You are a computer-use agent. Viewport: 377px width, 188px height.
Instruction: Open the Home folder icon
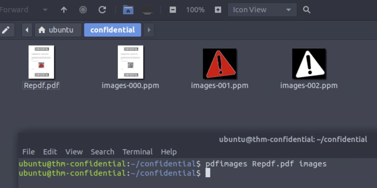click(x=128, y=10)
